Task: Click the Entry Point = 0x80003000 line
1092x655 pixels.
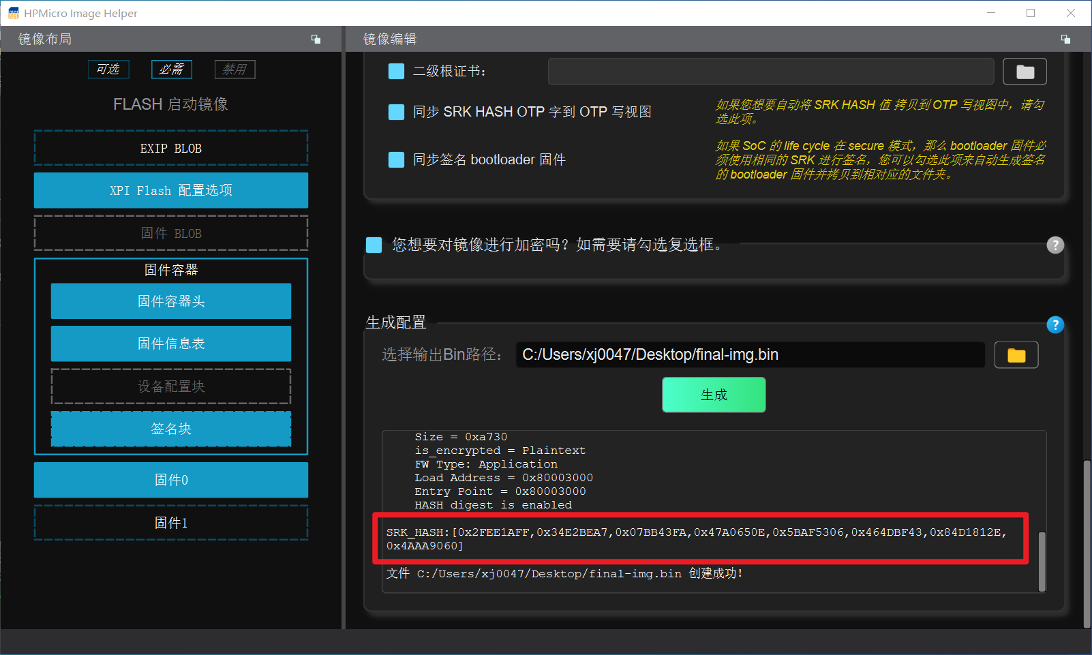Action: click(500, 491)
